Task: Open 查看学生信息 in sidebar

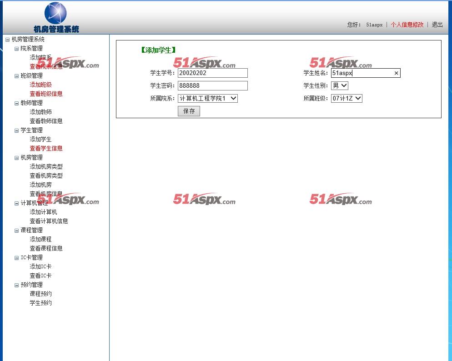Action: coord(46,148)
